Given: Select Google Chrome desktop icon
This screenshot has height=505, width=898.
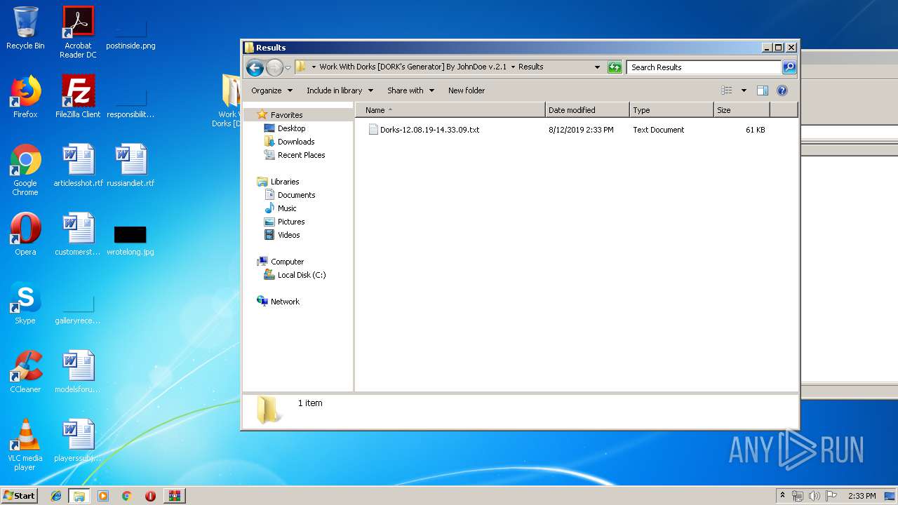Looking at the screenshot, I should coord(25,170).
